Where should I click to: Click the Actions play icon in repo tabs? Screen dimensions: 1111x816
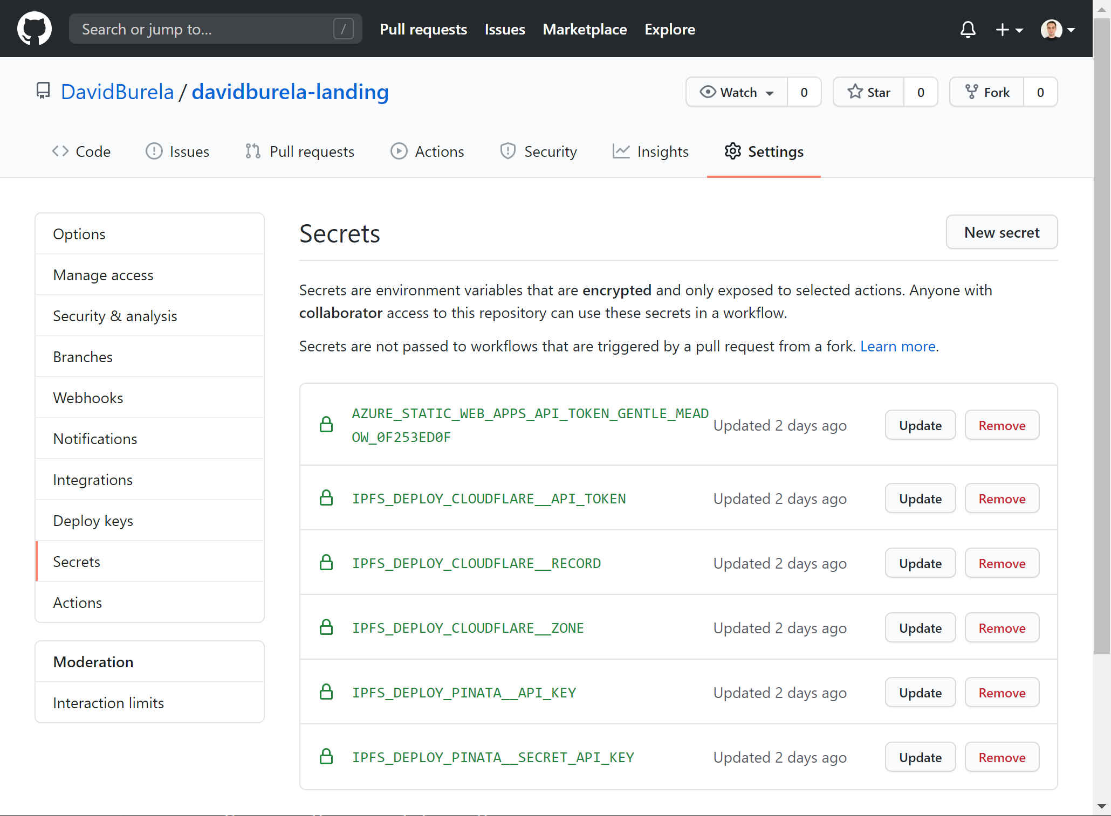(x=399, y=151)
